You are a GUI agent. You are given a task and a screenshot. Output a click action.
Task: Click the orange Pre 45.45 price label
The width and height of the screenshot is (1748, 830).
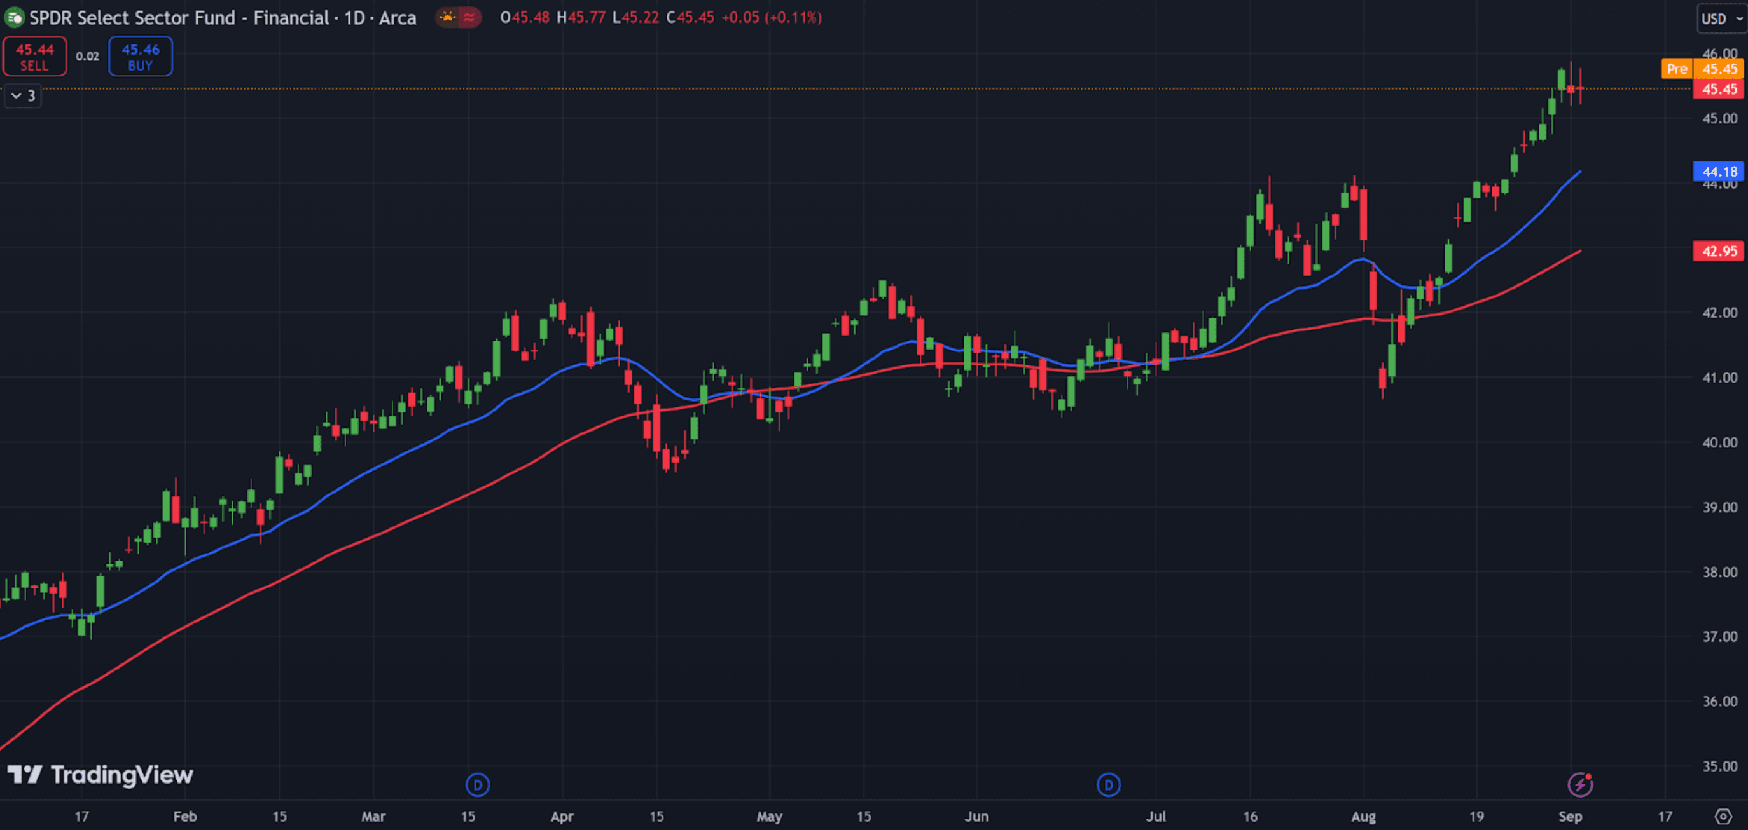point(1701,69)
